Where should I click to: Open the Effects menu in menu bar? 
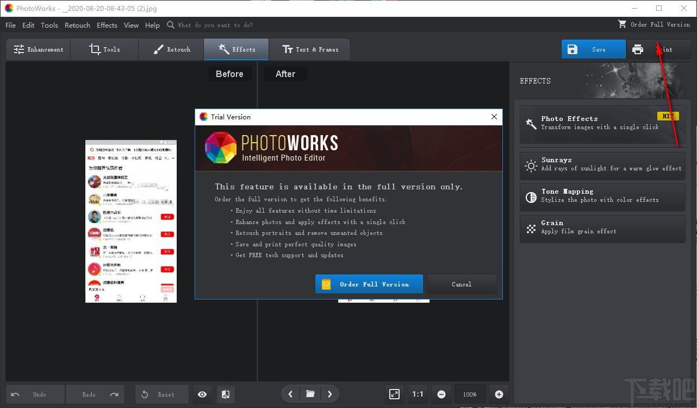[107, 25]
